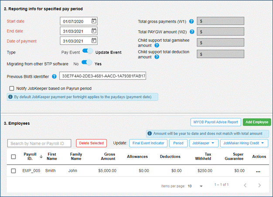The height and width of the screenshot is (197, 273).
Task: Expand the JobMaker Hiring Credit dropdown
Action: coord(244,143)
